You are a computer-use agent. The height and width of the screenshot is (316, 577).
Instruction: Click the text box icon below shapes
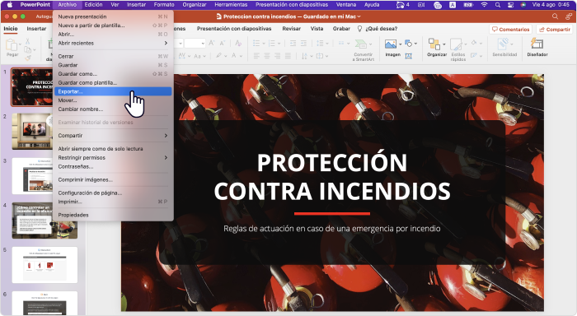pyautogui.click(x=409, y=56)
